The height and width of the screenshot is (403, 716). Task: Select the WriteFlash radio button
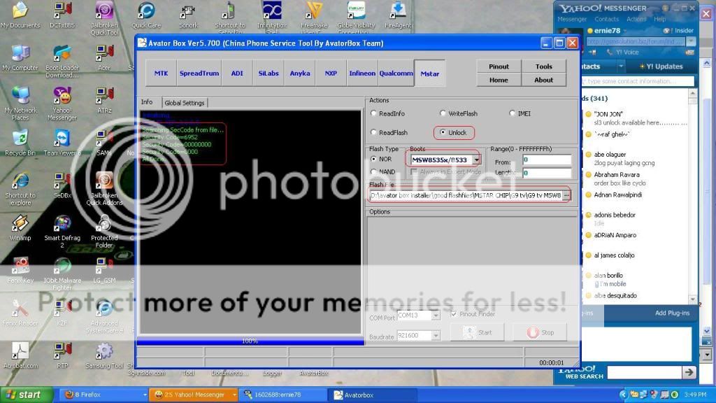tap(443, 113)
